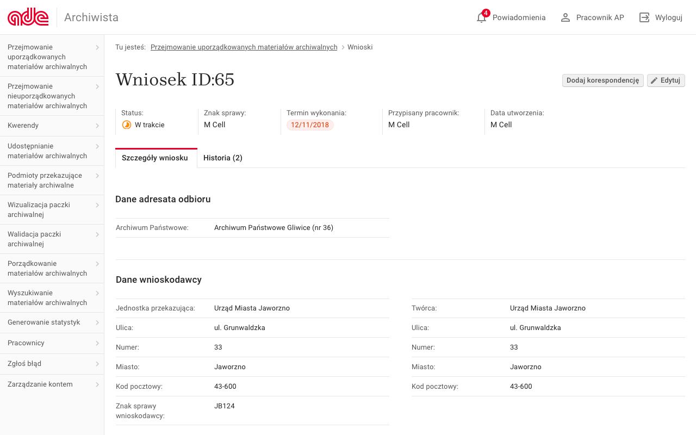Screen dimensions: 696x435
Task: Click the Dodaj korespondencję button
Action: tap(602, 80)
